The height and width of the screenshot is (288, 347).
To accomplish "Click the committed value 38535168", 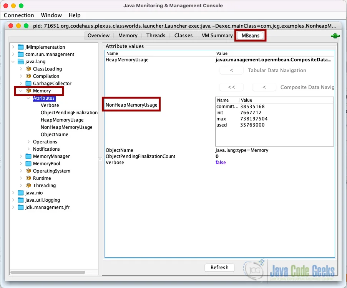I will point(252,107).
